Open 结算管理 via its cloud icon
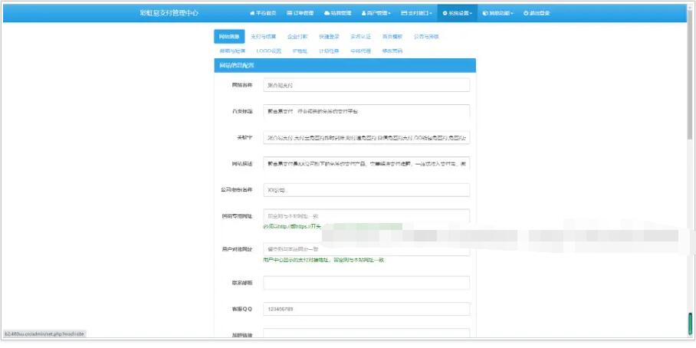This screenshot has width=696, height=348. 327,13
